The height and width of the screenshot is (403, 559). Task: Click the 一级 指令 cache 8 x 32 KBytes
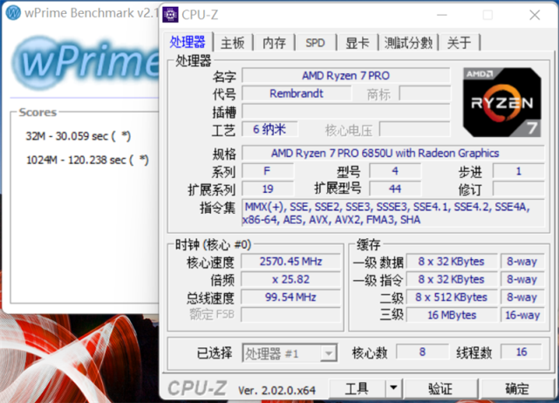tap(452, 279)
